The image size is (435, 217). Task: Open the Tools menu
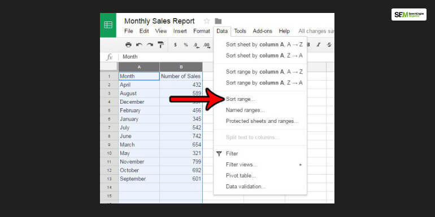click(x=240, y=31)
